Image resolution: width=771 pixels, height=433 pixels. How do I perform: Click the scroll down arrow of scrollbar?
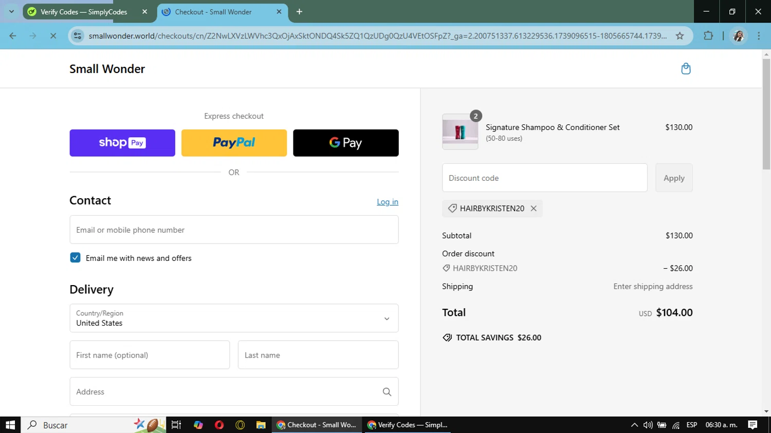(766, 411)
